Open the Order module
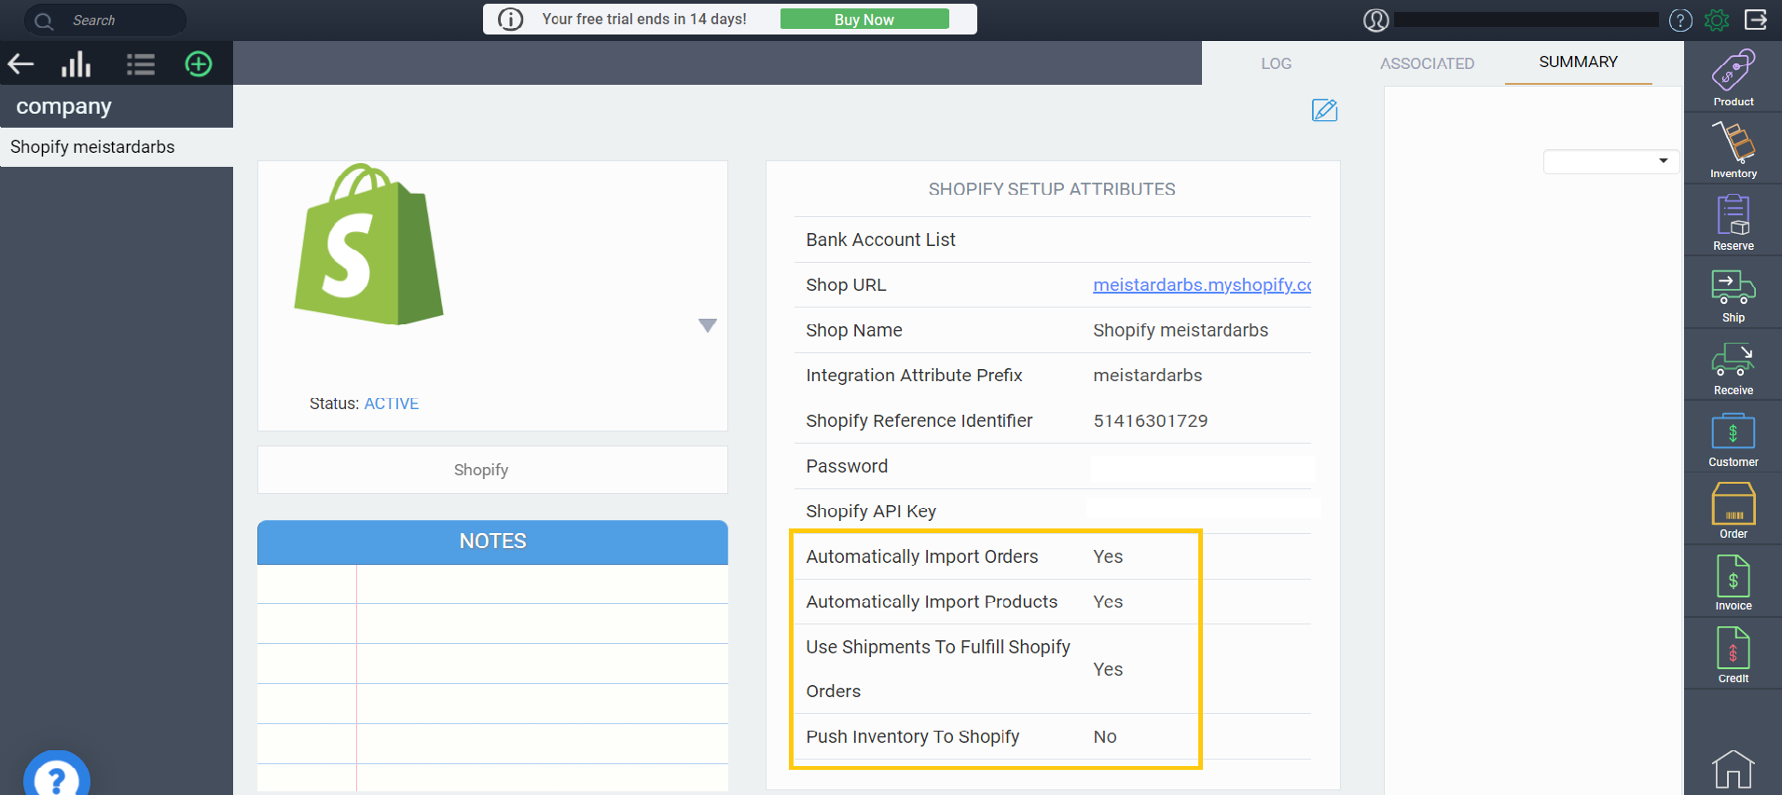The height and width of the screenshot is (795, 1782). point(1734,511)
